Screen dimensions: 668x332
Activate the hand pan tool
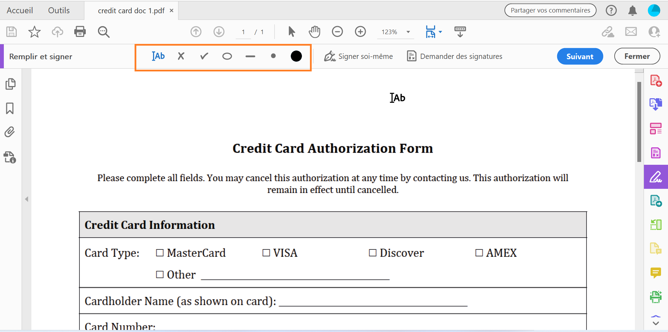pyautogui.click(x=314, y=32)
